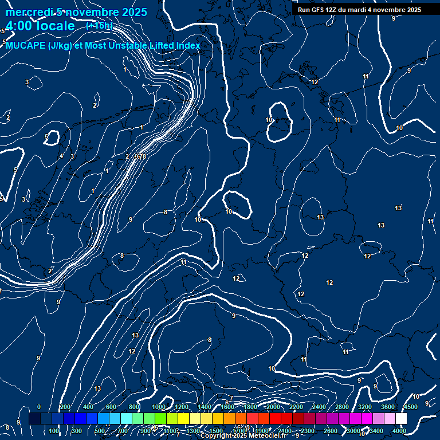Click the legend label '2400'

pos(319,407)
